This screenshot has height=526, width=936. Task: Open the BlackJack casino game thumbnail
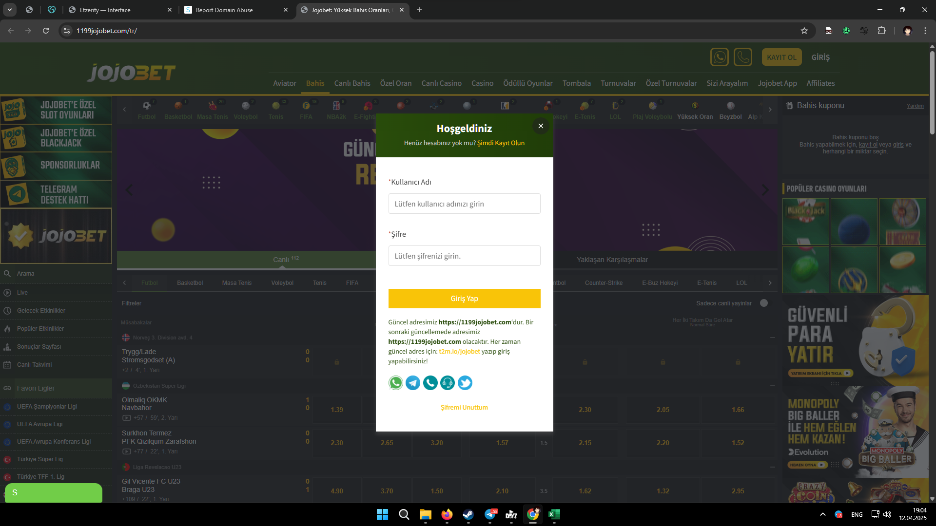pos(805,222)
